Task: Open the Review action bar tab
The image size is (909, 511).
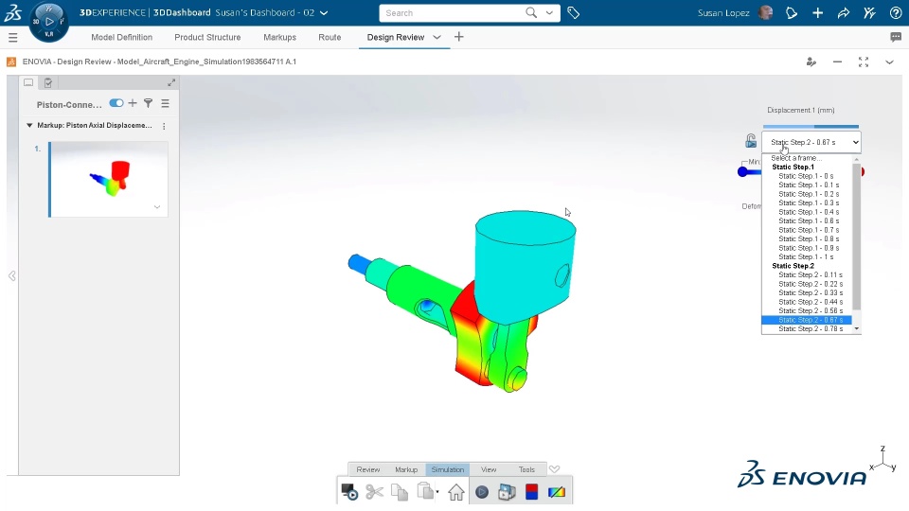Action: (x=368, y=469)
